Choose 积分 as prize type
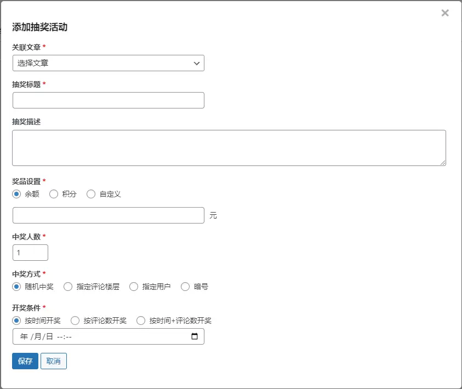Screen dimensions: 462x389 tap(54, 194)
